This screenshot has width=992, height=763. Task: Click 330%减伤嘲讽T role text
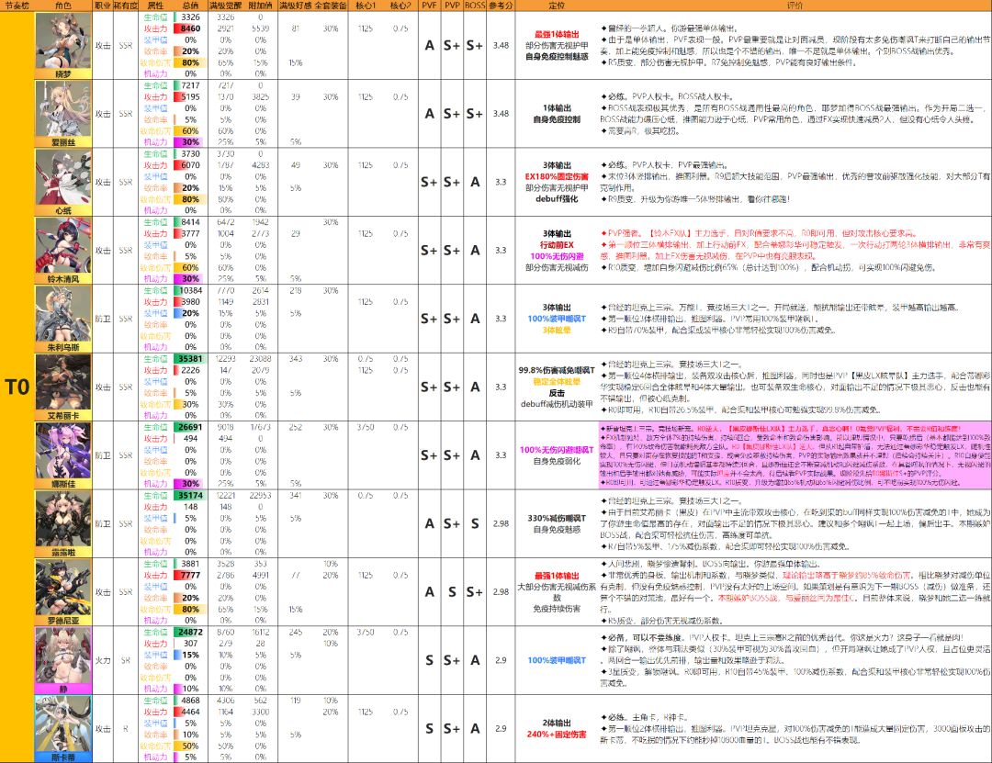[x=557, y=518]
